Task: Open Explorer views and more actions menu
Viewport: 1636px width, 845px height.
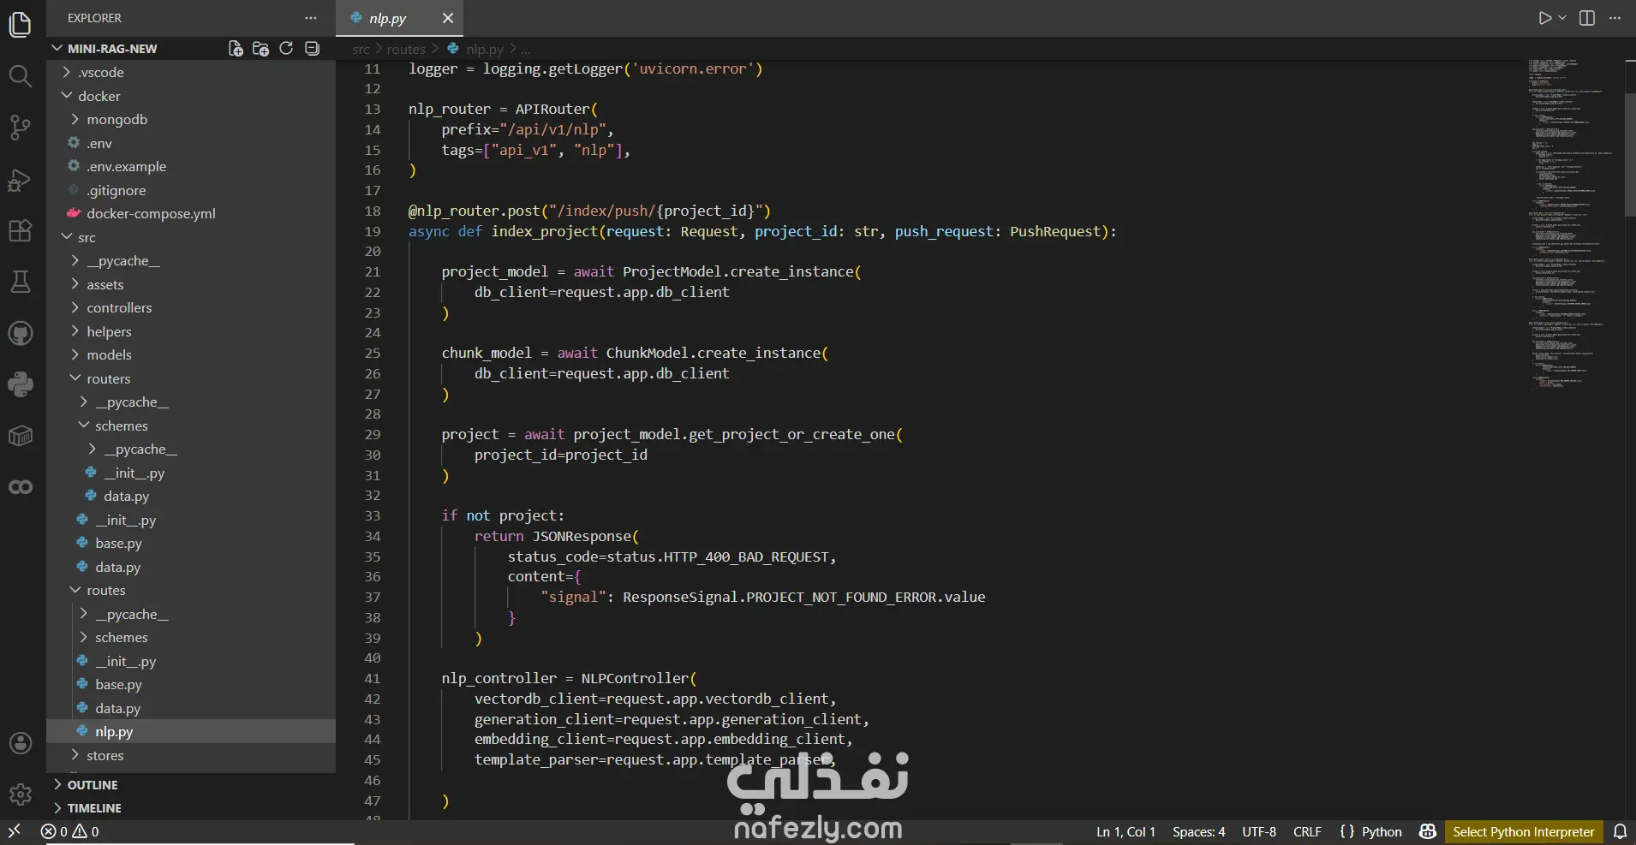Action: tap(311, 18)
